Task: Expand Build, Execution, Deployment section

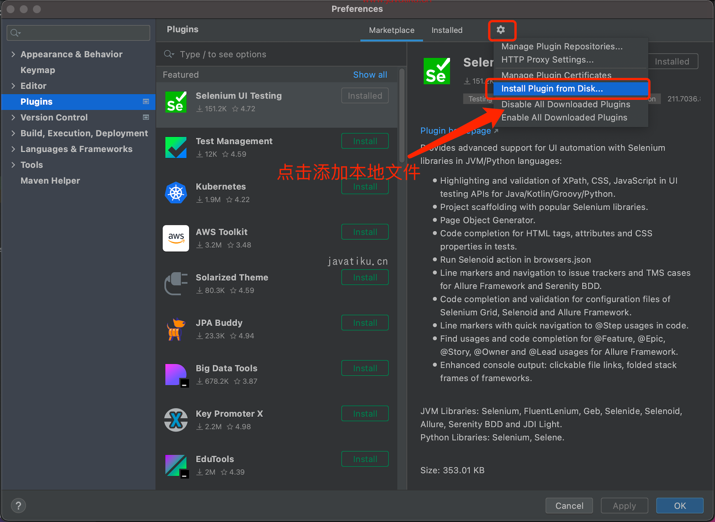Action: (13, 133)
